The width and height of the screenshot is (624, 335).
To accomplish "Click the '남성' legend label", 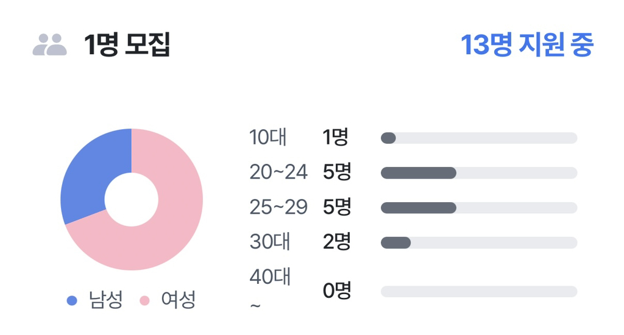I will coord(106,300).
